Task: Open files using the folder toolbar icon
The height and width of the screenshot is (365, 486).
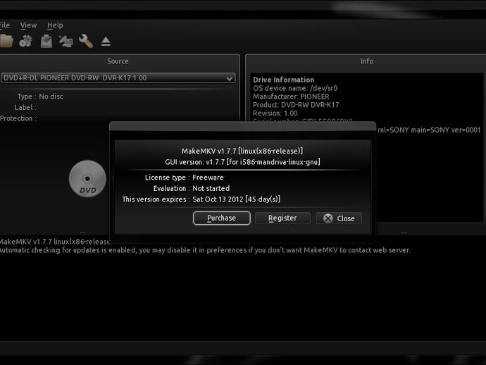Action: pos(6,41)
